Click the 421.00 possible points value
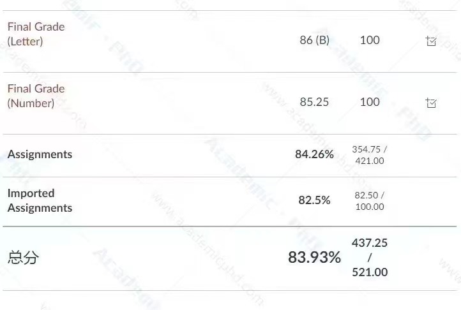 370,161
